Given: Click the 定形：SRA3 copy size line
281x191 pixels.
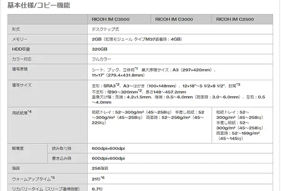Looking at the screenshot, I should (166, 86).
